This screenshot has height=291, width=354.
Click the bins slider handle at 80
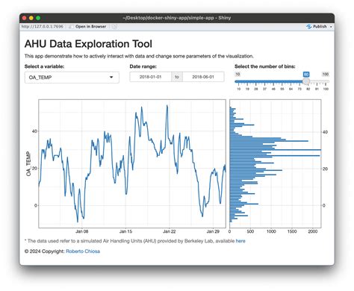pyautogui.click(x=306, y=81)
